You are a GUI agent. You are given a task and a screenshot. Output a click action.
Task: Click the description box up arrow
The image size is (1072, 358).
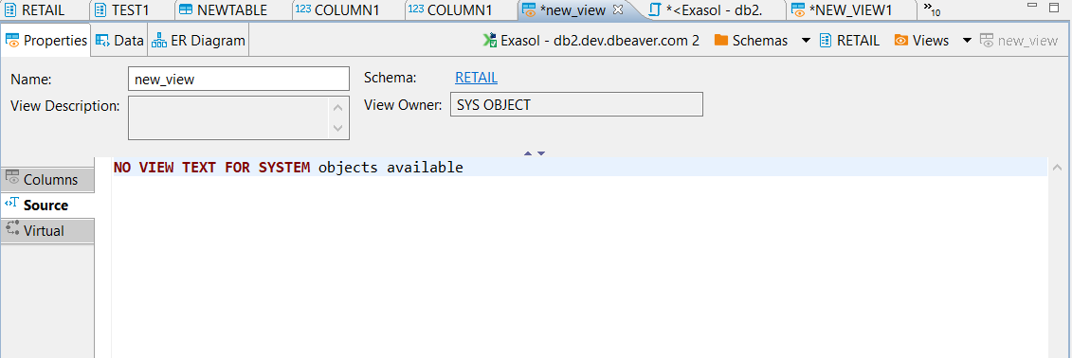click(337, 107)
